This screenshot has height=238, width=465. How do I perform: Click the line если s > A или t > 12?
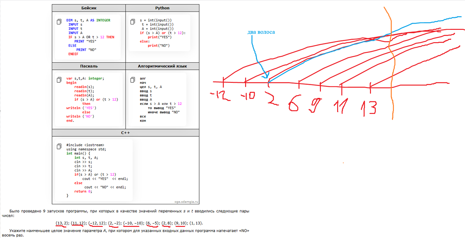click(161, 104)
